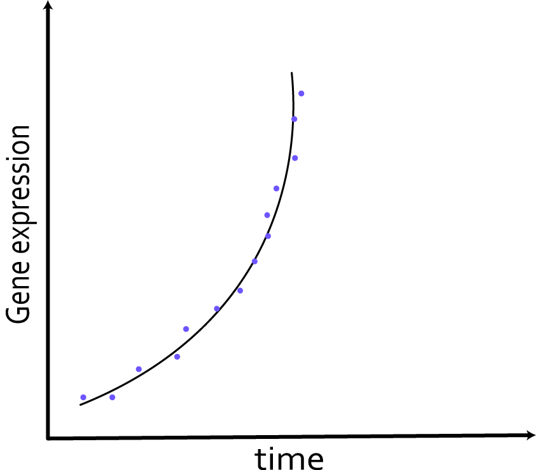The image size is (537, 470).
Task: Select the second data point from the left
Action: click(x=112, y=397)
